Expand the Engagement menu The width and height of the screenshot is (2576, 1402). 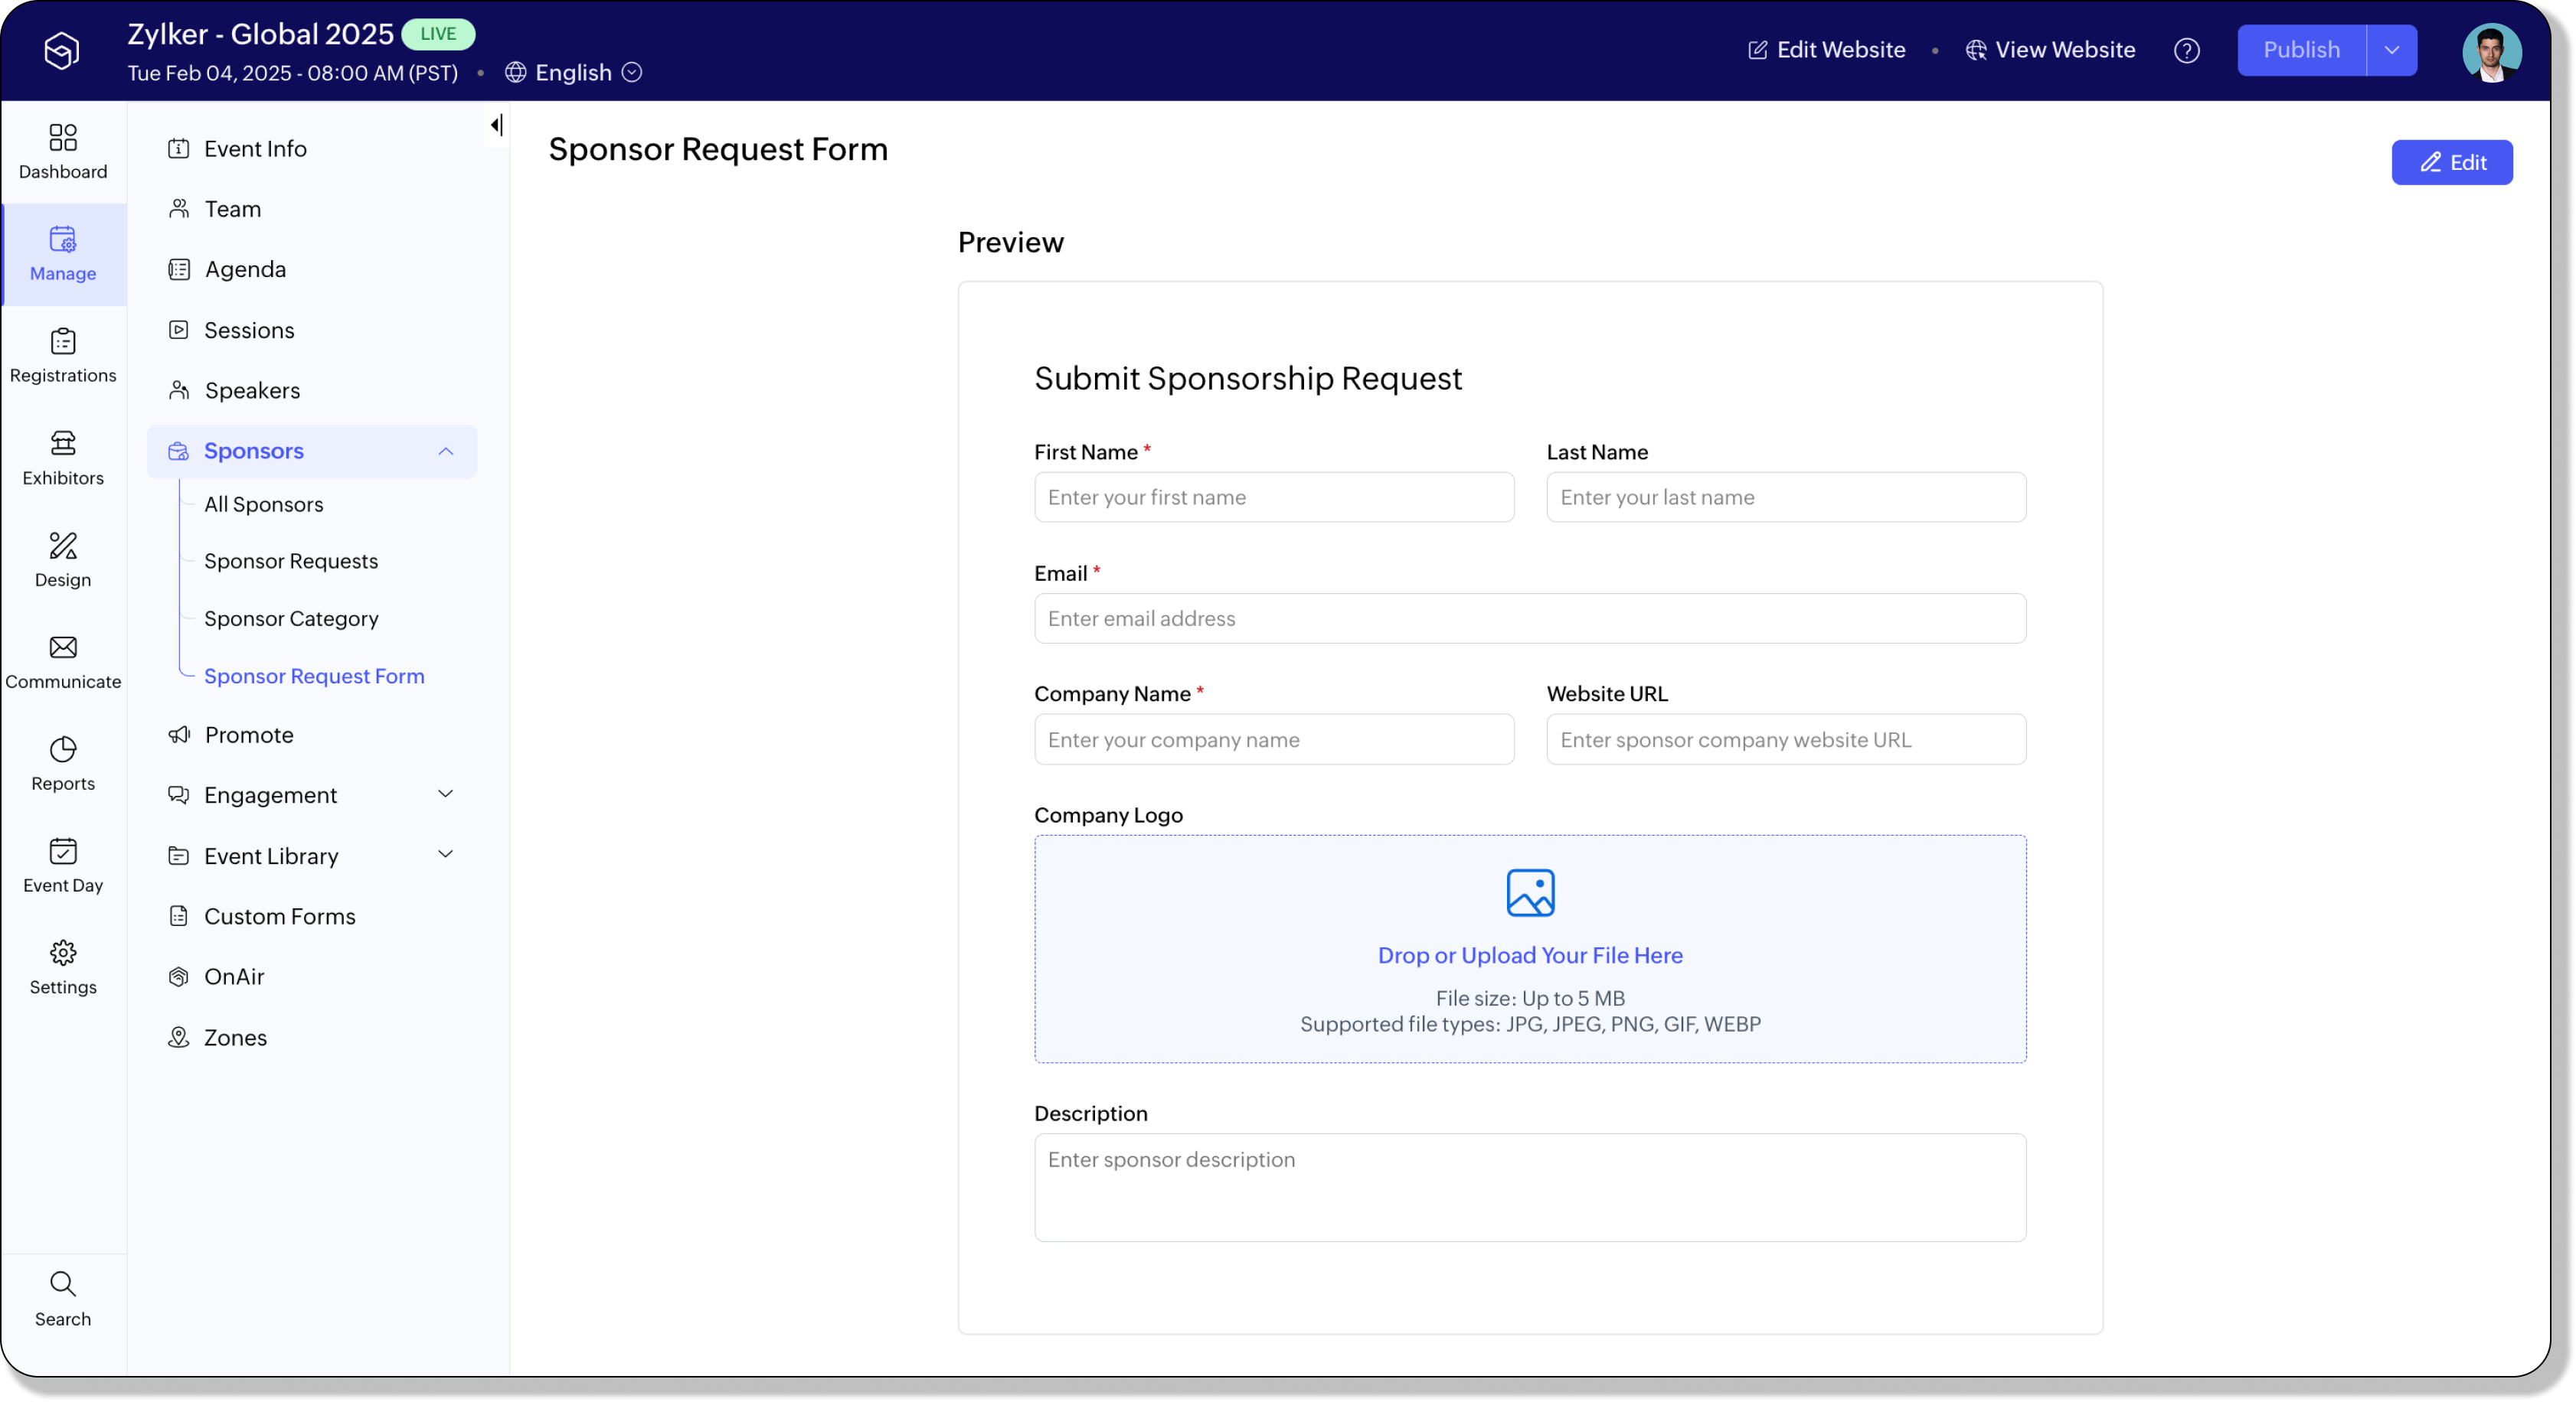point(446,794)
